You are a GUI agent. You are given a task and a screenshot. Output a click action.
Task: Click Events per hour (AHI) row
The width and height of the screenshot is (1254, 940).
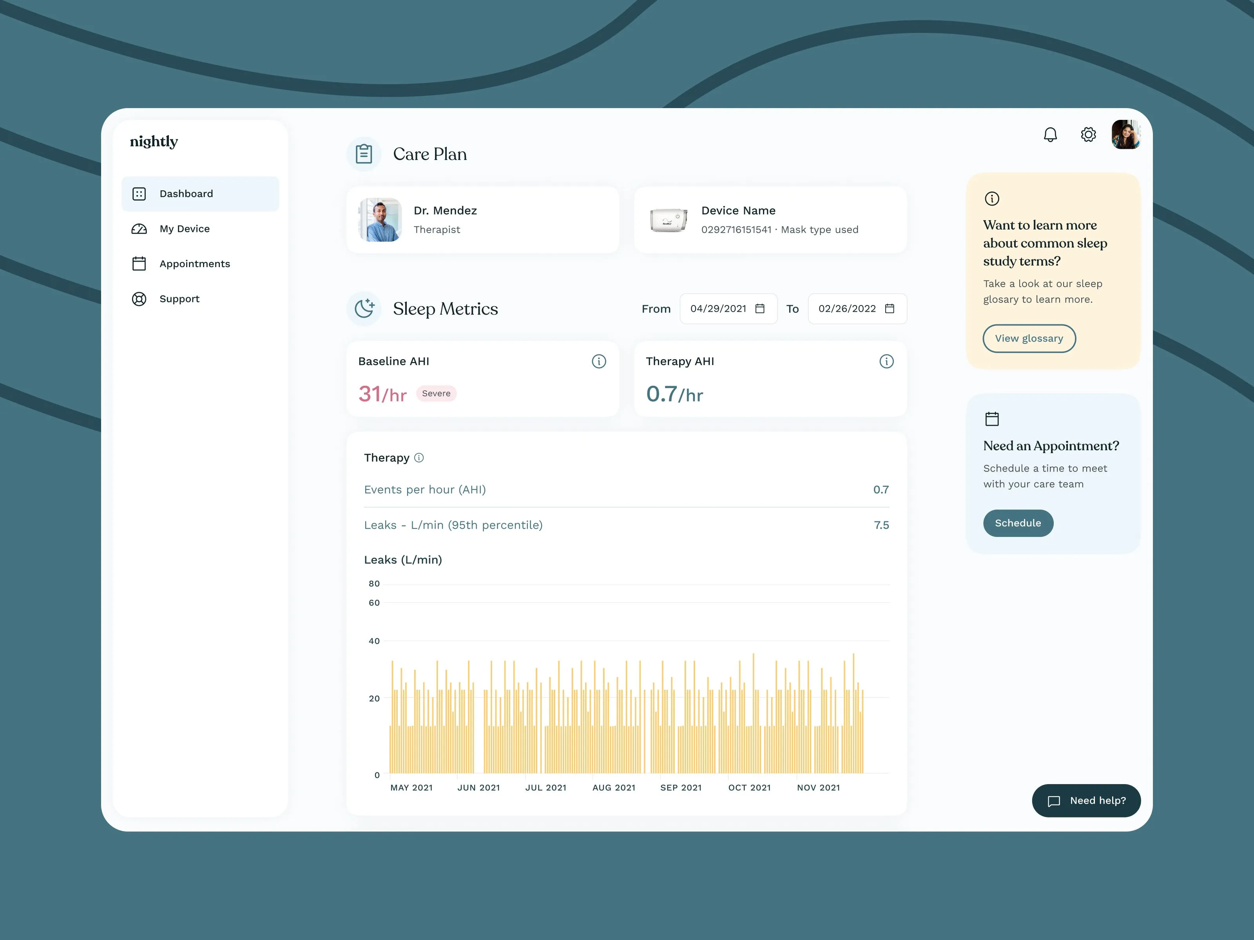(x=627, y=490)
